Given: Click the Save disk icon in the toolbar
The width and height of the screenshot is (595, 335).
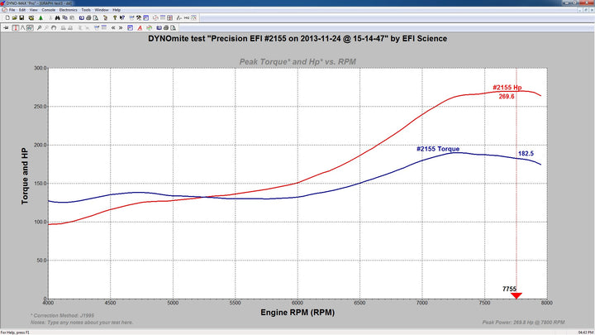Looking at the screenshot, I should point(22,17).
